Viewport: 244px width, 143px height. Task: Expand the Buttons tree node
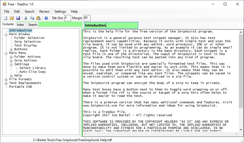coord(11,50)
